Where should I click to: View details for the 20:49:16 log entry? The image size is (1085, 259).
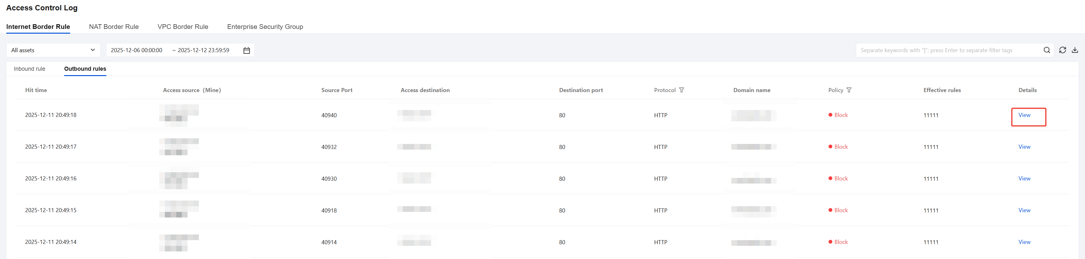(x=1024, y=179)
